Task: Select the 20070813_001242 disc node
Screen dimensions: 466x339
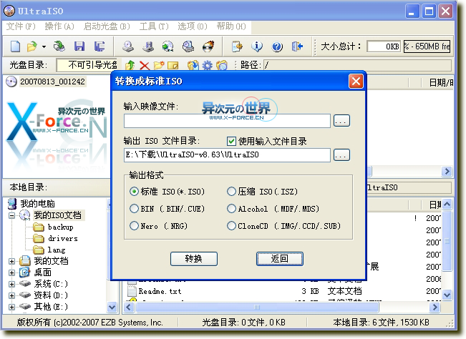Action: (x=52, y=82)
